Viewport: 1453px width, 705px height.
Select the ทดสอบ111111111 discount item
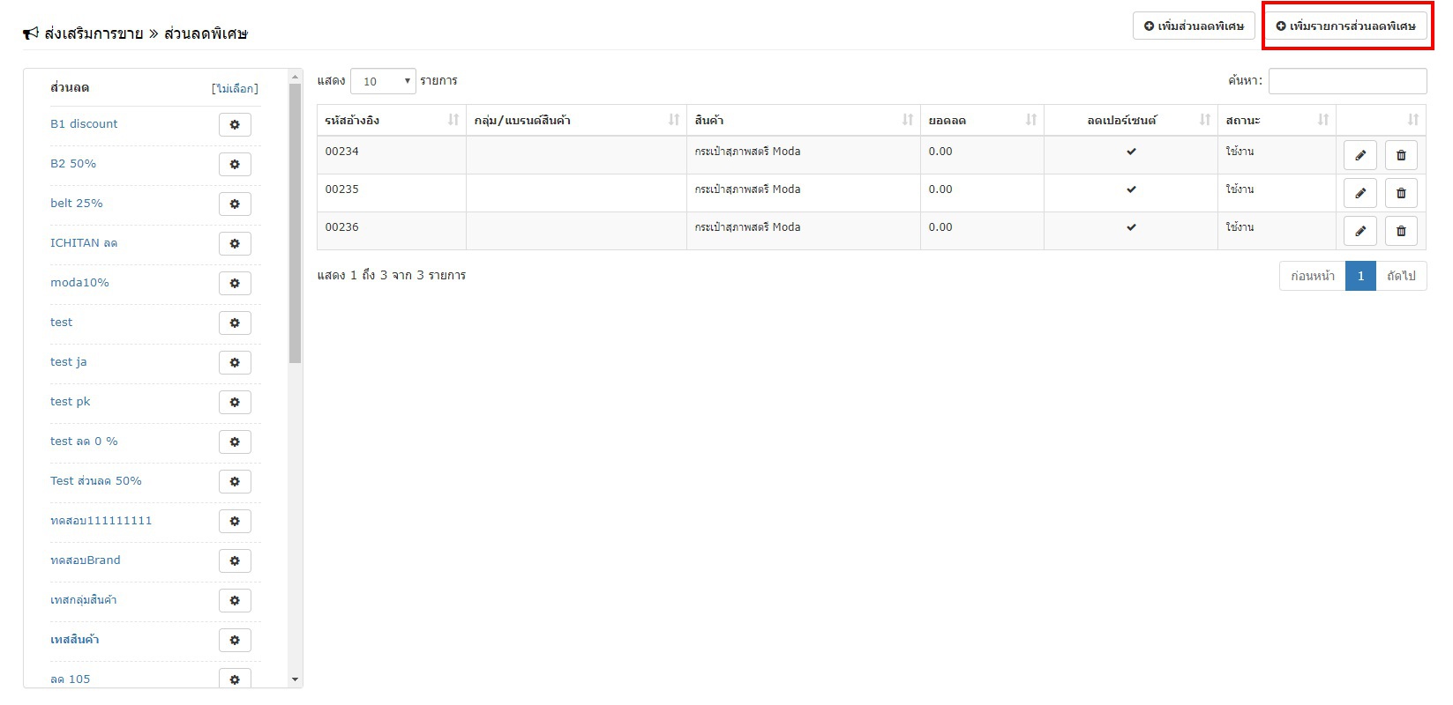(x=101, y=521)
